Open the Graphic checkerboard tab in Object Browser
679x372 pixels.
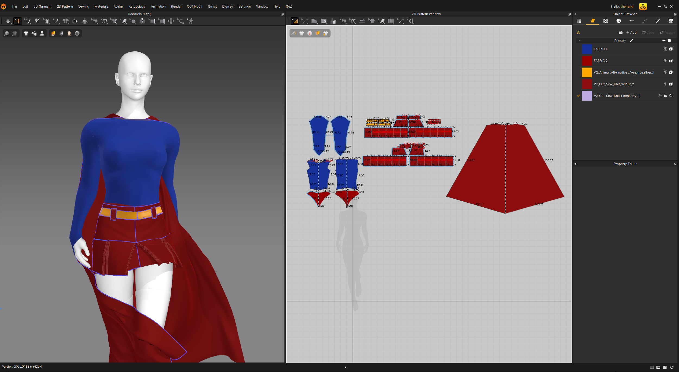point(605,21)
